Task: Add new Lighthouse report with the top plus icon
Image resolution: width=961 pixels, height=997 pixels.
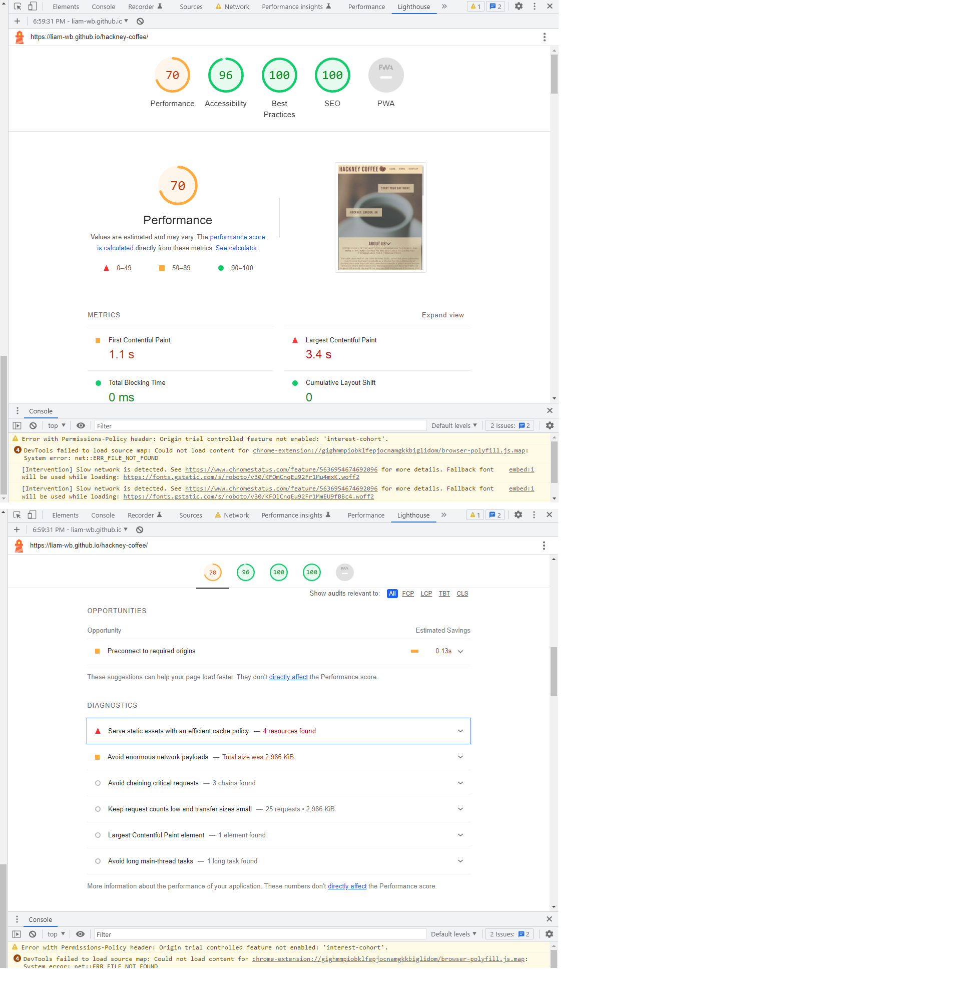Action: [18, 22]
